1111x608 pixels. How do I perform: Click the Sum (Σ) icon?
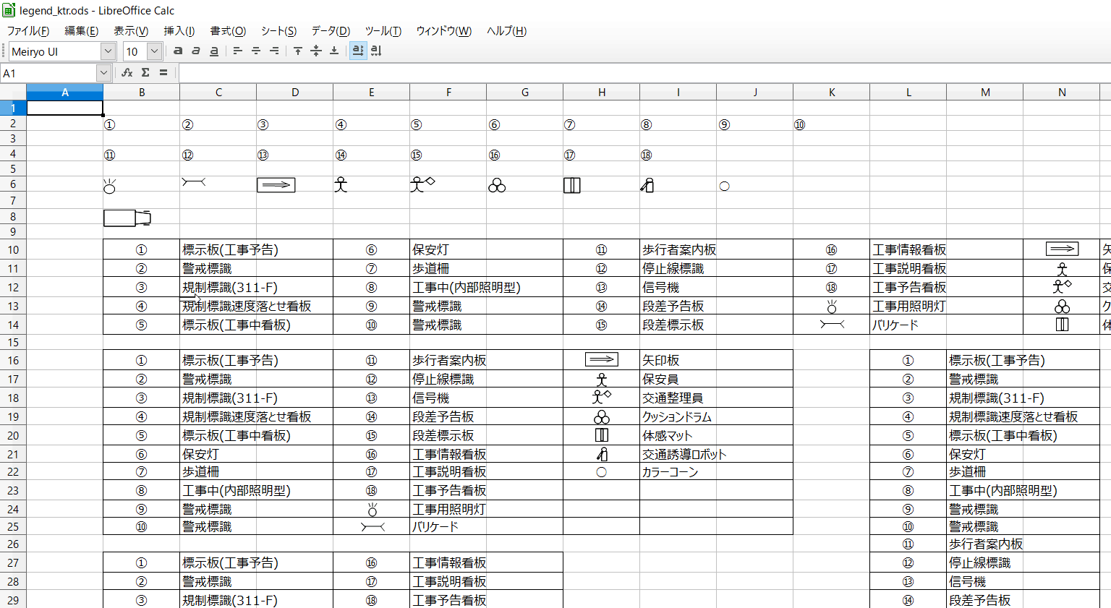145,72
